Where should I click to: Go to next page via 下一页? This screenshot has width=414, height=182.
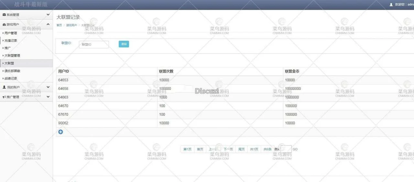point(228,149)
